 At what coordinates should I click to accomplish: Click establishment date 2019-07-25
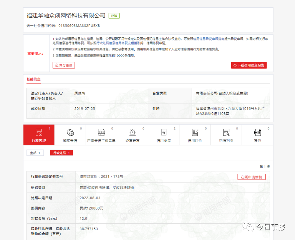(85, 109)
